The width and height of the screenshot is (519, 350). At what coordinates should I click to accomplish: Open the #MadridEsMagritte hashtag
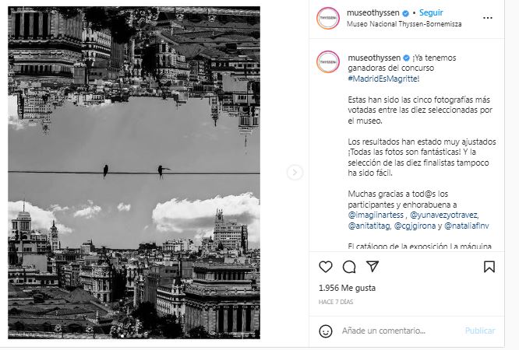(x=383, y=79)
